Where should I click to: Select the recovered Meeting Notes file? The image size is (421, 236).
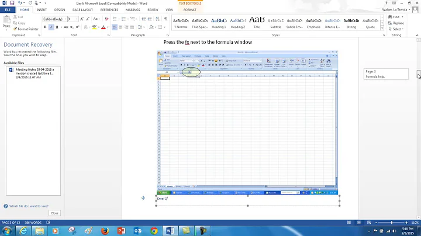33,73
